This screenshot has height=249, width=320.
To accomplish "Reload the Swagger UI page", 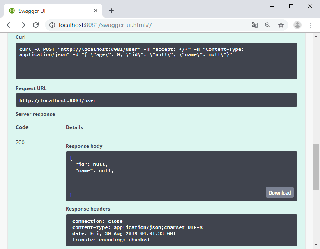I will click(36, 25).
